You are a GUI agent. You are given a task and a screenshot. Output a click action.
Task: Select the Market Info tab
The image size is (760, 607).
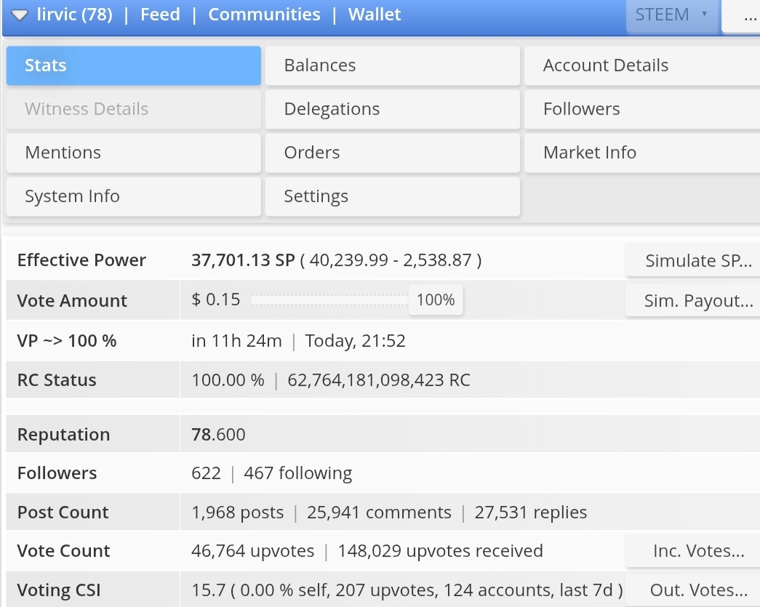point(642,153)
